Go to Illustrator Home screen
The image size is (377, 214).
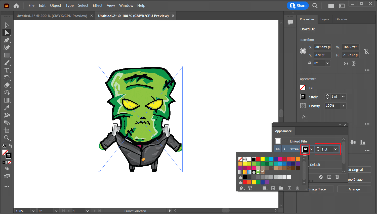click(x=16, y=6)
